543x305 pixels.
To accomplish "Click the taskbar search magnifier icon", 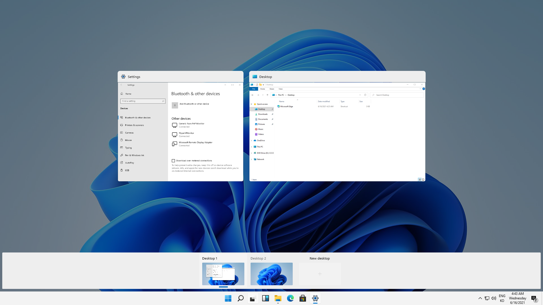I will pyautogui.click(x=240, y=298).
